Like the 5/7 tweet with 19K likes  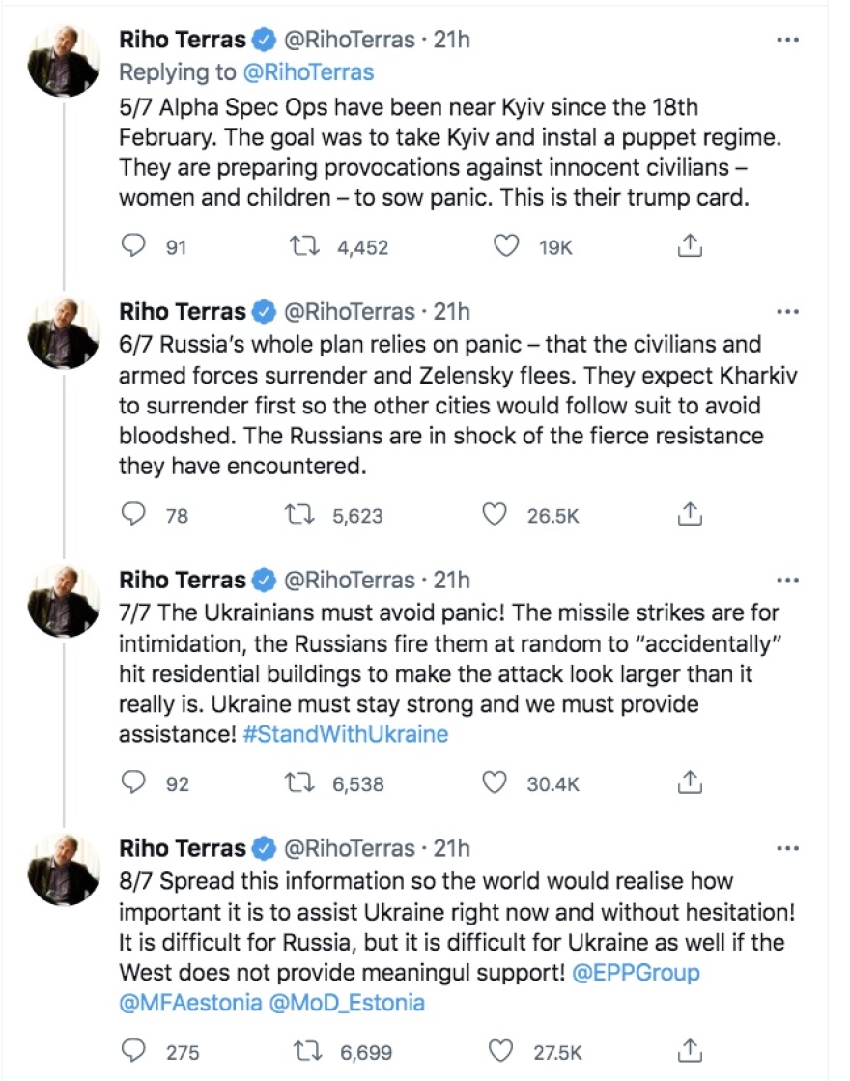(x=506, y=248)
